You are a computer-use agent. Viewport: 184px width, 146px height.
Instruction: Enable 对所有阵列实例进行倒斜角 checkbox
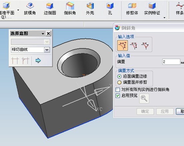click(x=118, y=90)
